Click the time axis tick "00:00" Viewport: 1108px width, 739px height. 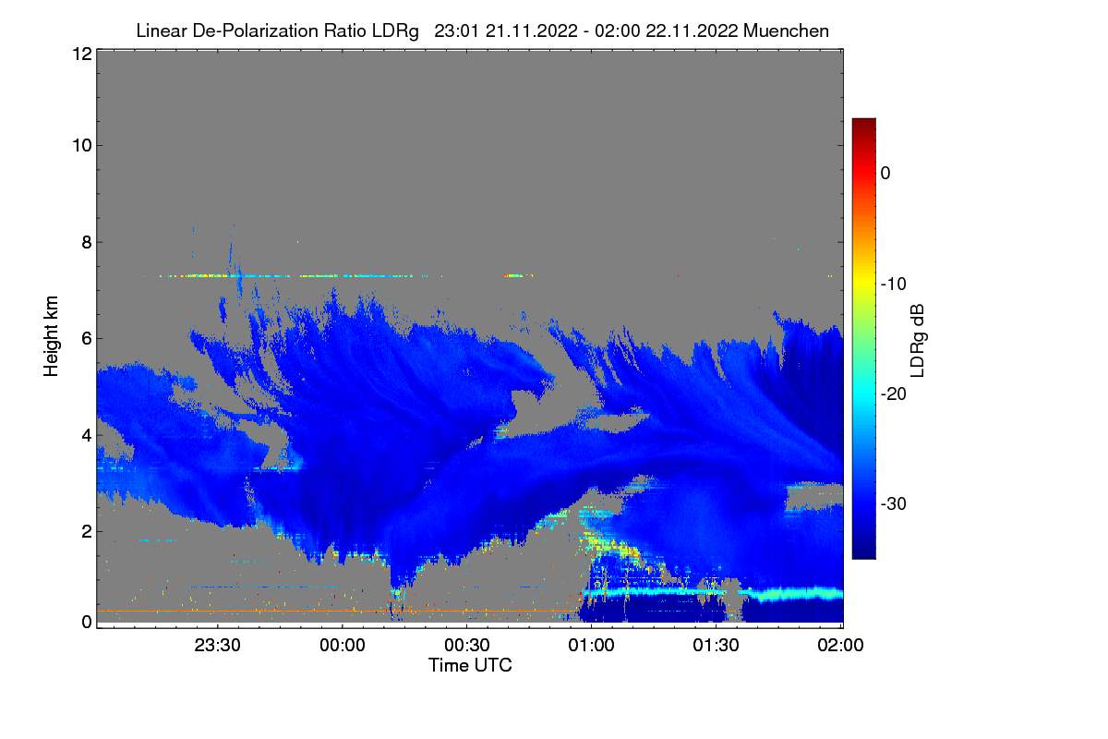pos(342,646)
